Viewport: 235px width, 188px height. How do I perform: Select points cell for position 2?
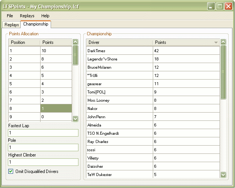pos(56,59)
